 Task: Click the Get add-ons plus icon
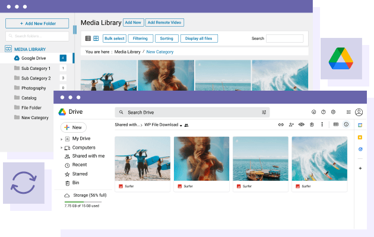[x=360, y=168]
